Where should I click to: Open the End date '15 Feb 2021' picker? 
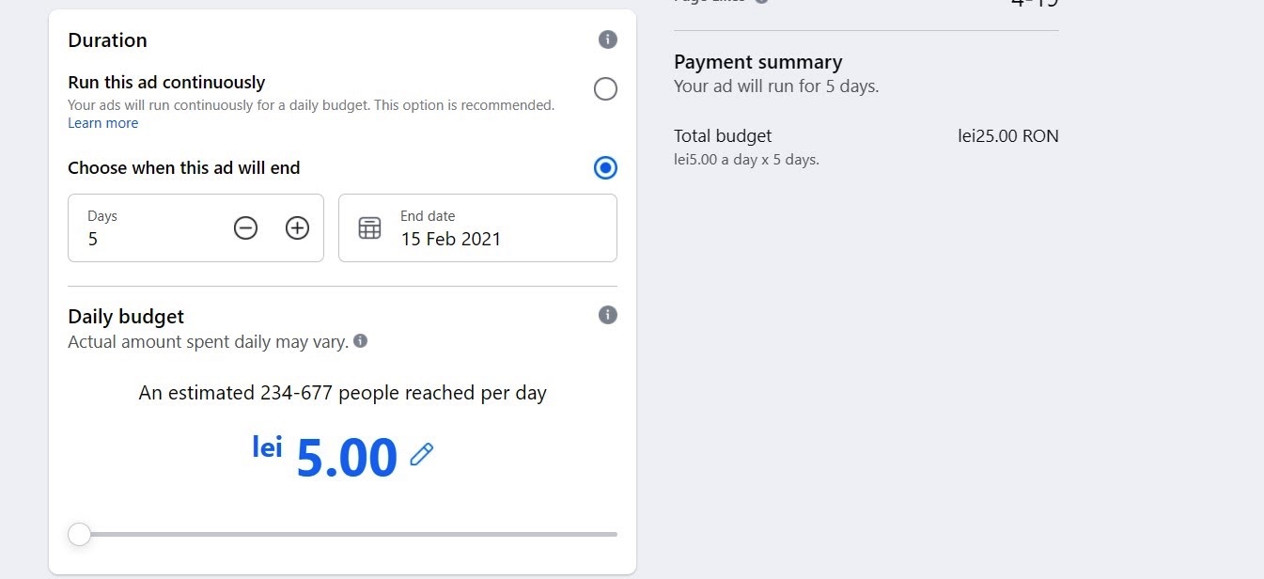pos(451,239)
